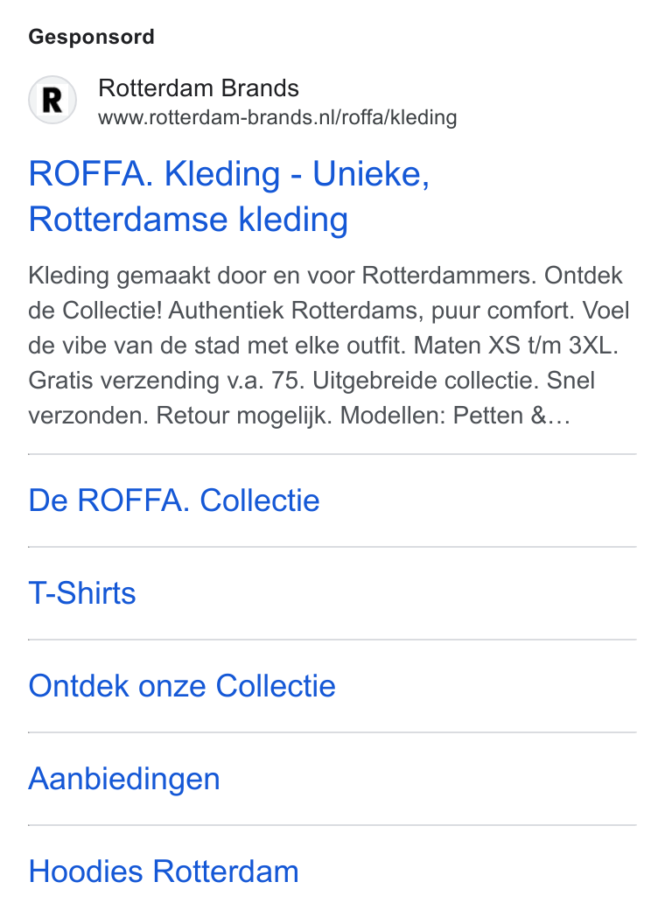
Task: Select the Ontdek onze Collectie sitelink
Action: point(182,686)
